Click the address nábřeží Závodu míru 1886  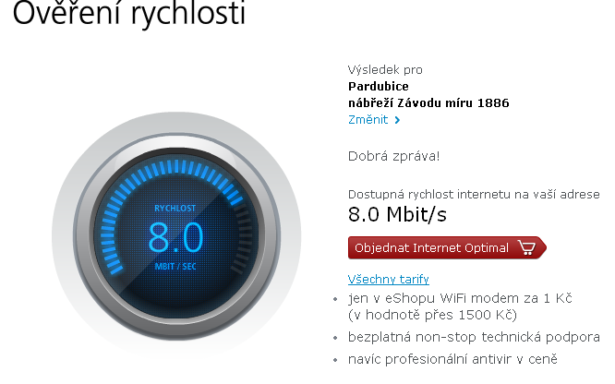pyautogui.click(x=428, y=102)
